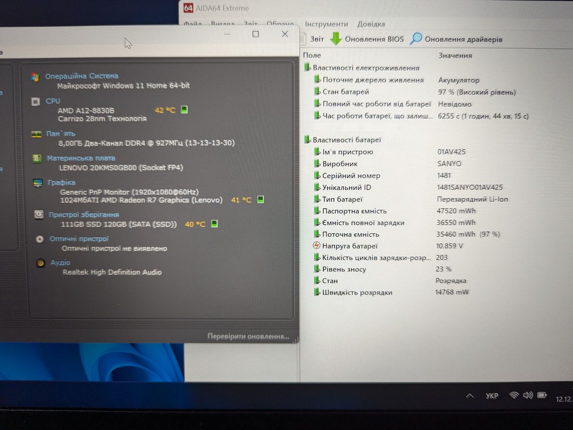The height and width of the screenshot is (430, 573).
Task: Click the AMD A12-8830B processor text
Action: (x=86, y=110)
